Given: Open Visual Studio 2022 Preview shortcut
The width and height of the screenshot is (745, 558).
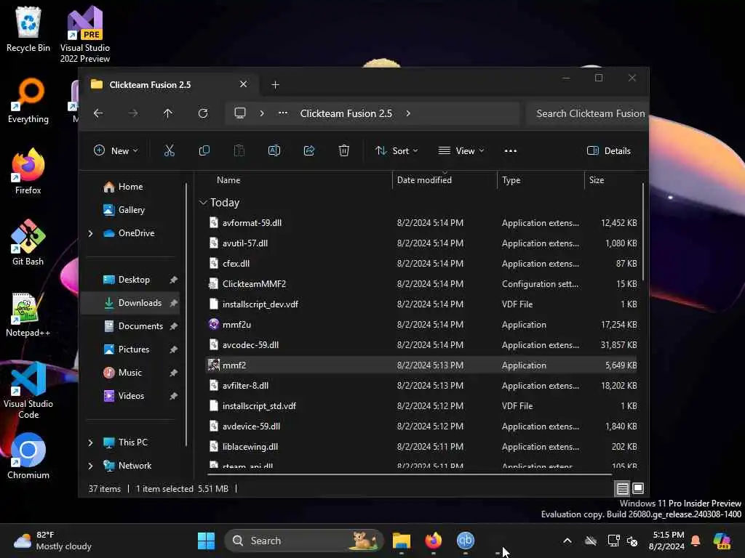Looking at the screenshot, I should point(85,34).
